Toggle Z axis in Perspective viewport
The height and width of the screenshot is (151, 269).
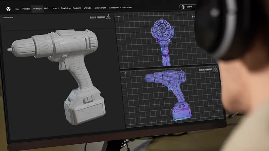[x=95, y=17]
